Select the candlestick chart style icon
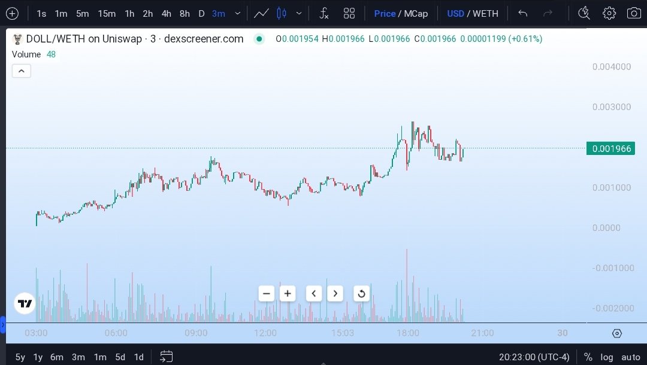This screenshot has width=647, height=365. (x=282, y=14)
